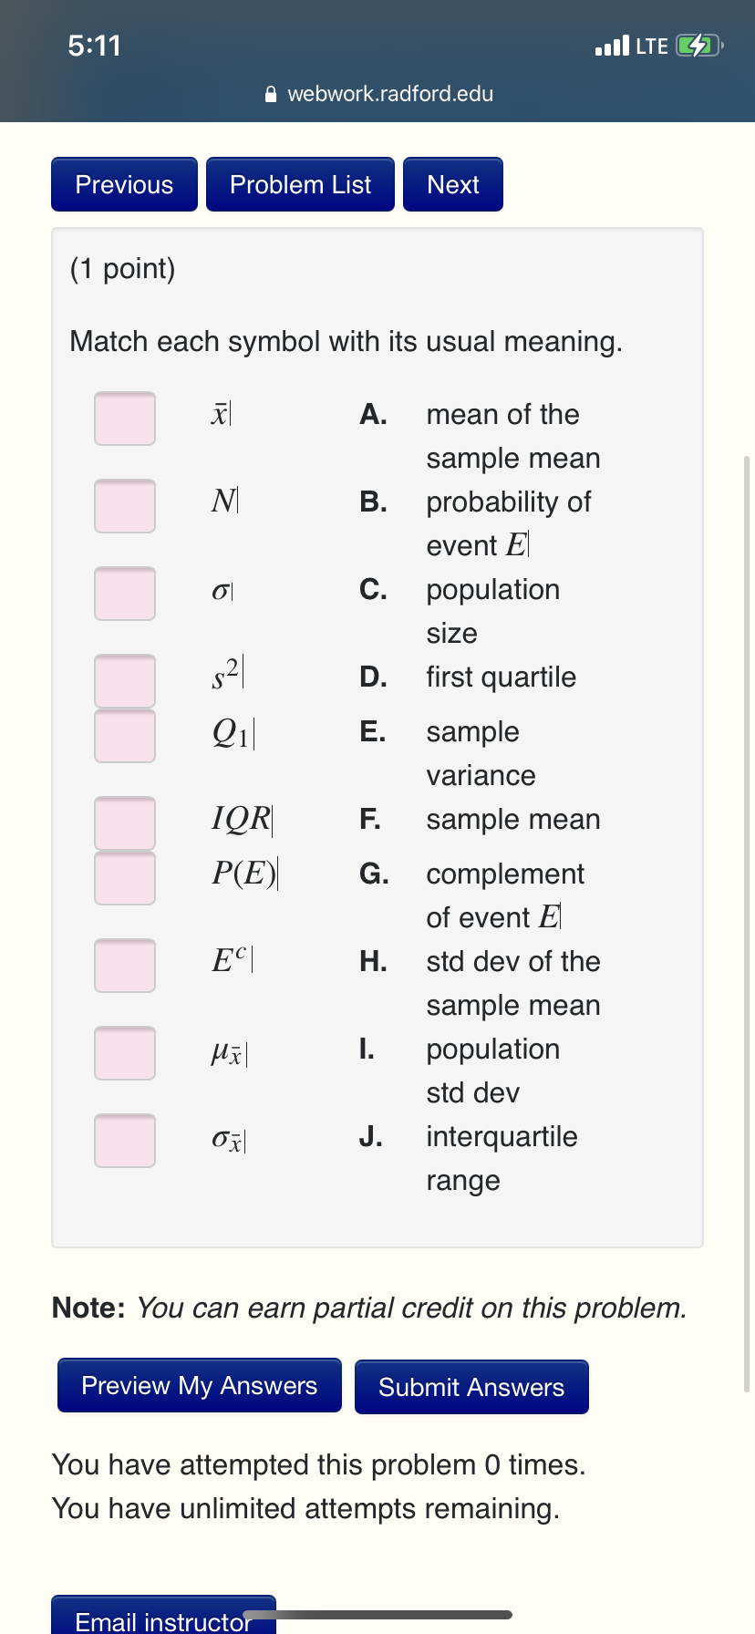Click the answer box for E complement
Image resolution: width=755 pixels, height=1634 pixels.
124,965
